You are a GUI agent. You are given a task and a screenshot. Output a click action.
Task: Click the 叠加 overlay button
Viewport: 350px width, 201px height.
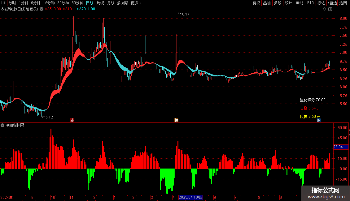(x=267, y=3)
